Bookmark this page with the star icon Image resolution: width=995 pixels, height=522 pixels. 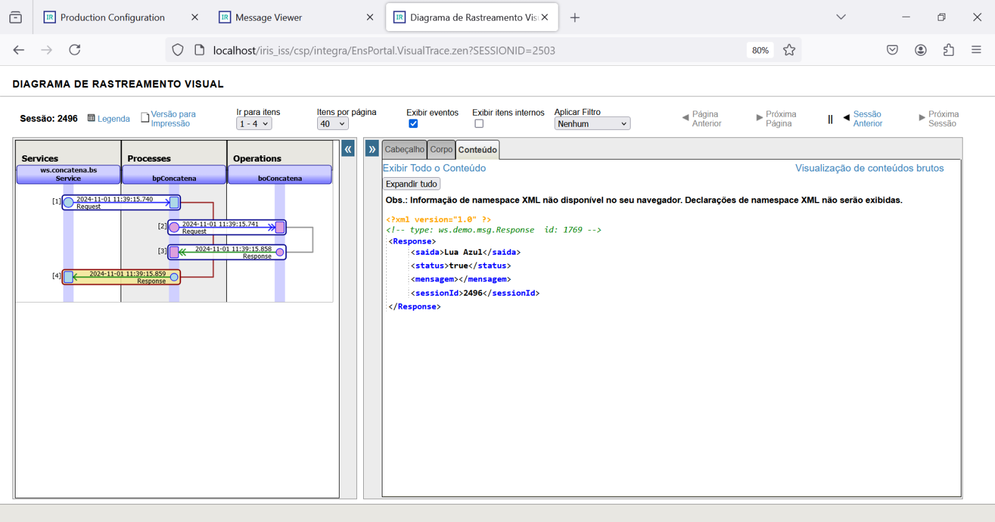pyautogui.click(x=789, y=50)
